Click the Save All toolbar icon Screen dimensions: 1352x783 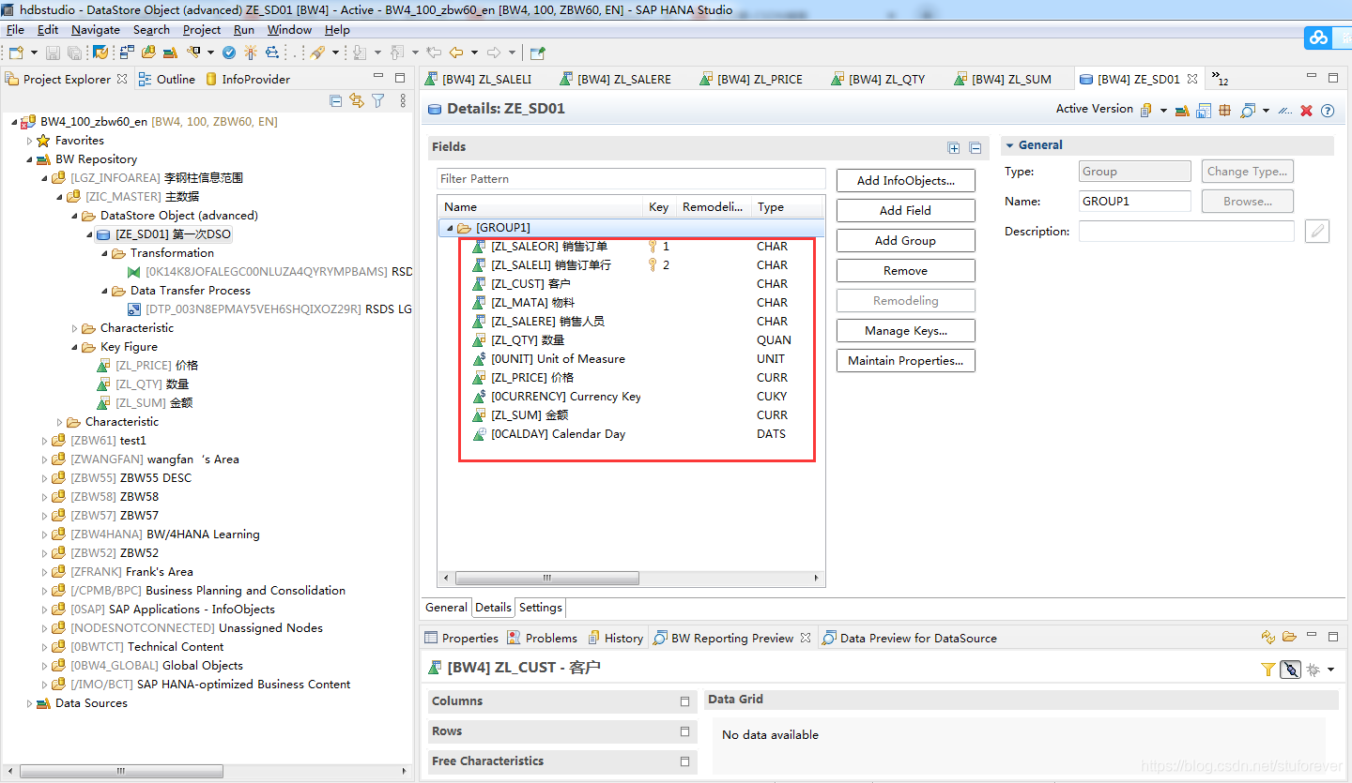(72, 53)
